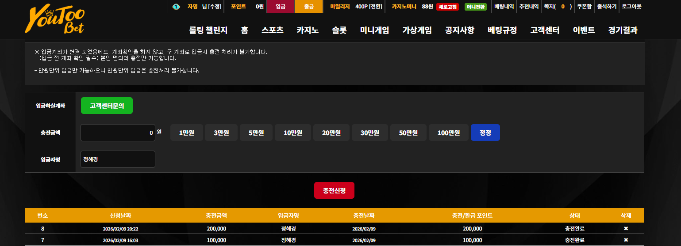Click the green 머니전환 badge
Image resolution: width=681 pixels, height=246 pixels.
pyautogui.click(x=476, y=7)
